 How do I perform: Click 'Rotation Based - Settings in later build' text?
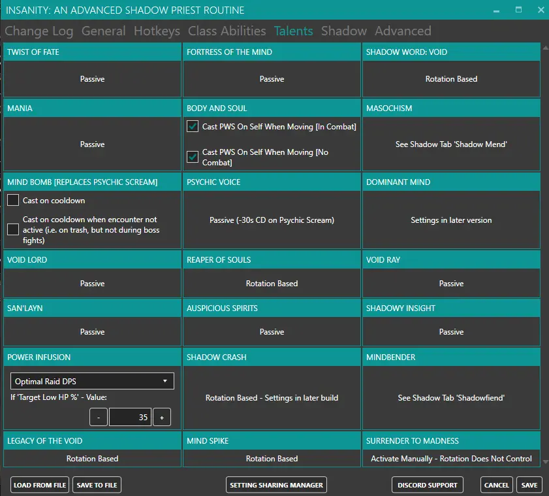[272, 398]
